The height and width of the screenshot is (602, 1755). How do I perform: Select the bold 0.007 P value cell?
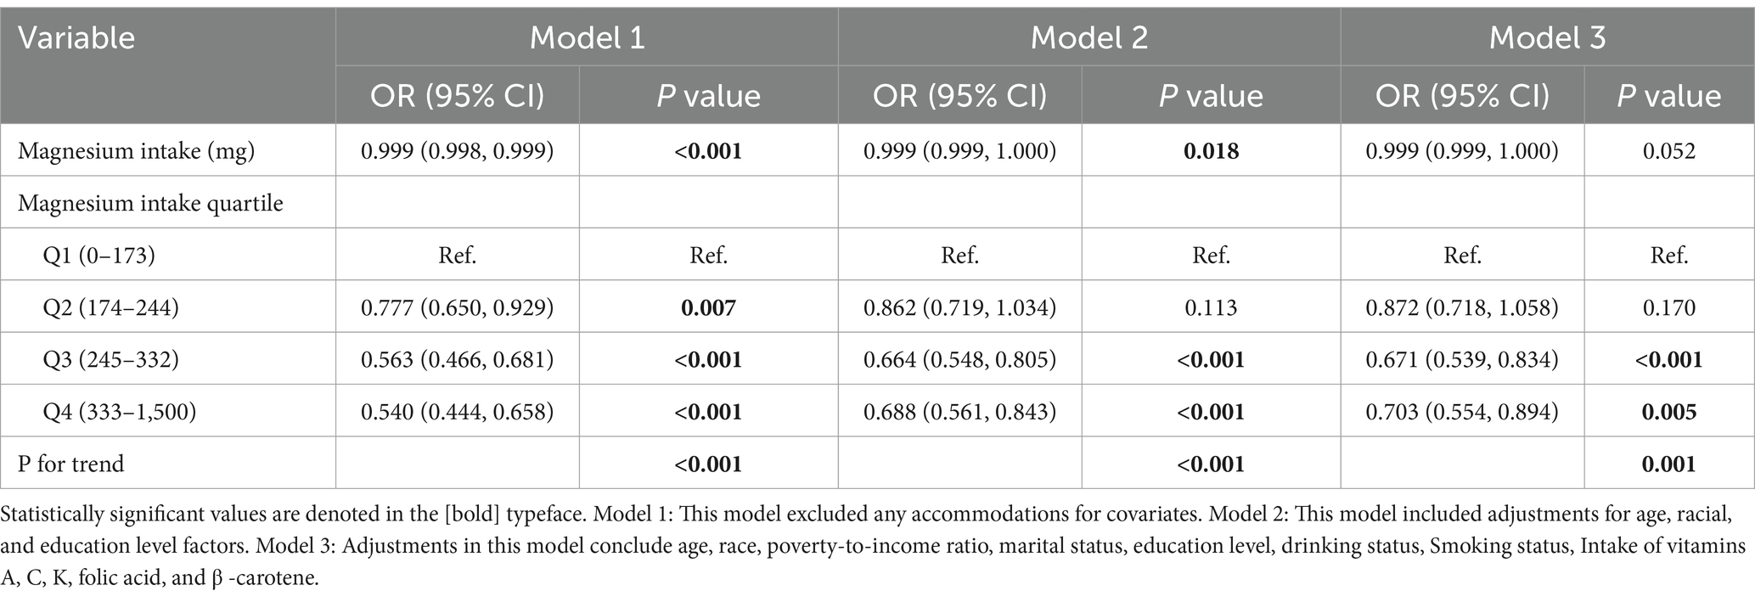coord(708,307)
